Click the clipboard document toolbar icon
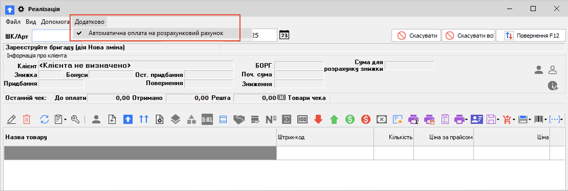 58,119
